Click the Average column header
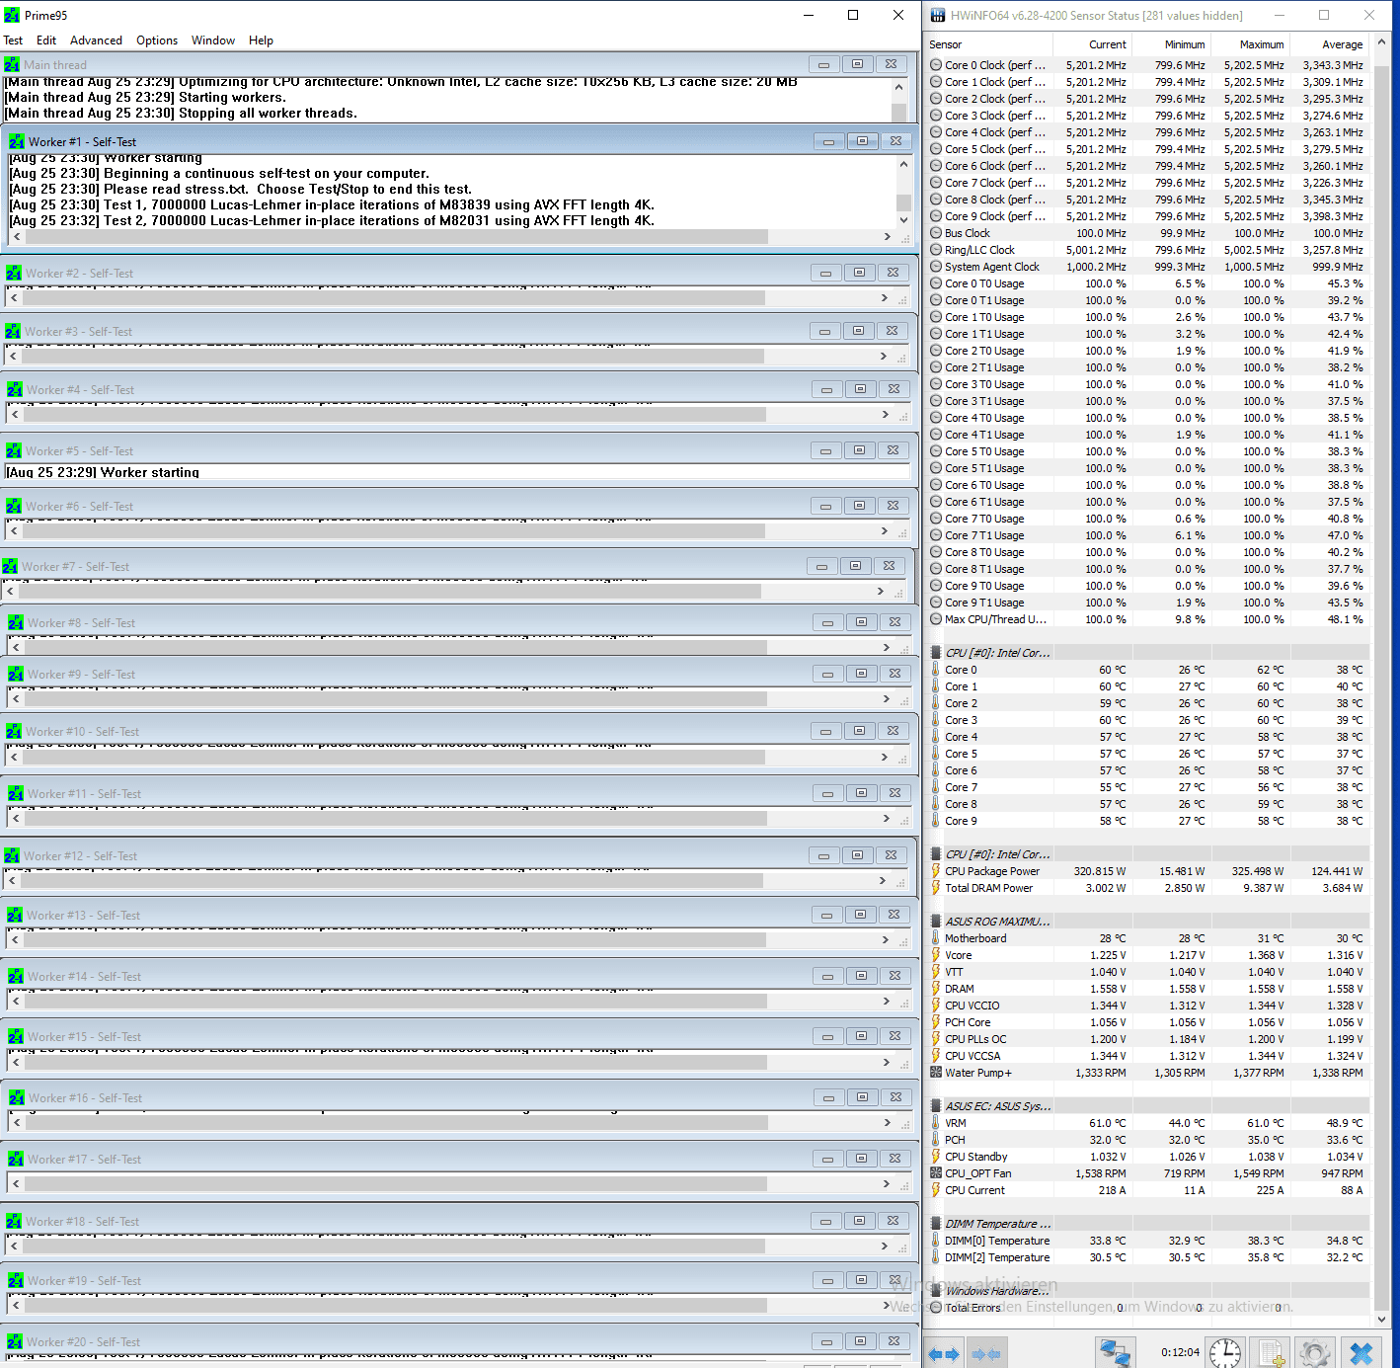Screen dimensions: 1400x1368 tap(1329, 44)
